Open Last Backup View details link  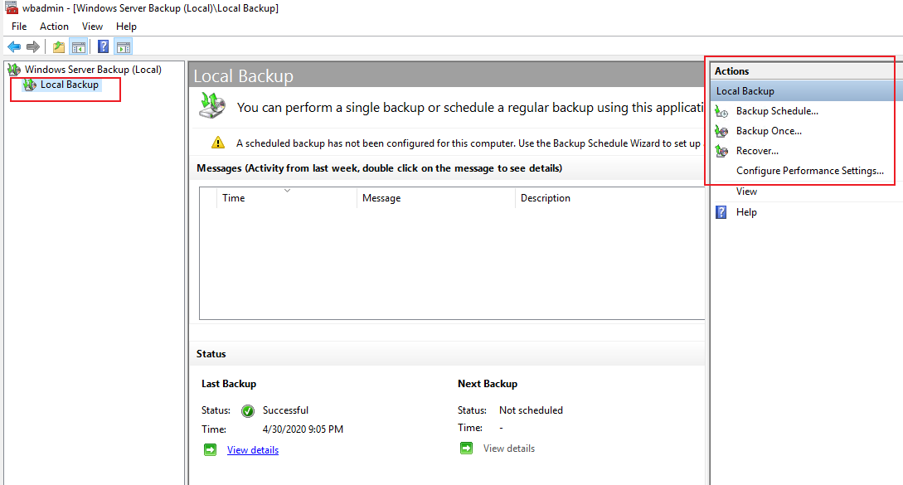tap(253, 450)
